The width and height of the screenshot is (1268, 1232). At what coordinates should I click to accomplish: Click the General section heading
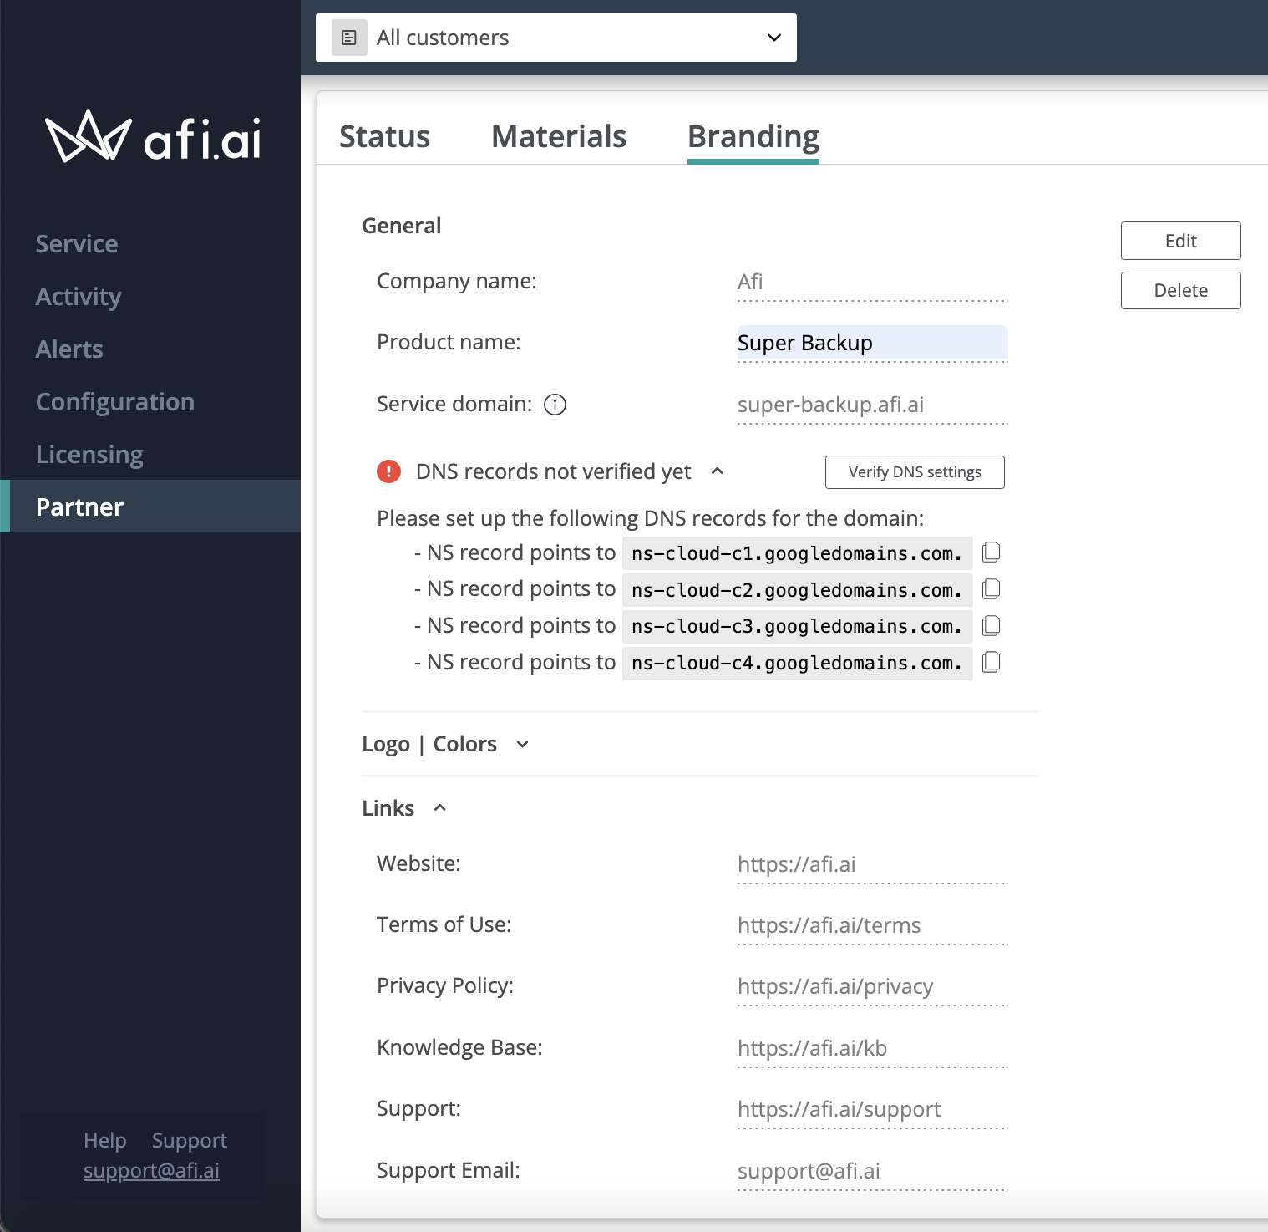(401, 226)
